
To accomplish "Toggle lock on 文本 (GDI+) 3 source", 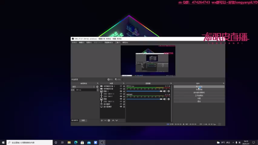I will [x=124, y=94].
